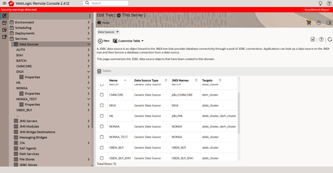Click the Delete trash icon

[99, 71]
